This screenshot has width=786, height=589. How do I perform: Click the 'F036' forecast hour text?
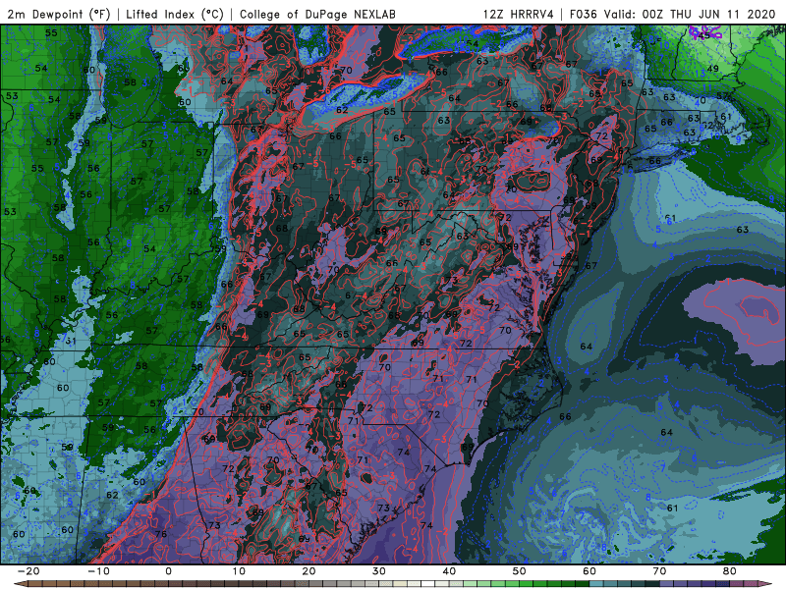point(584,14)
